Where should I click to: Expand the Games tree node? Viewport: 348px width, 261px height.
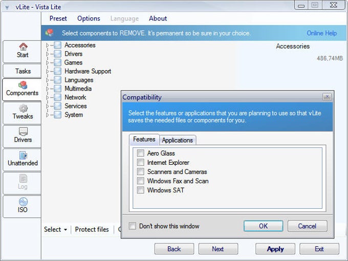(47, 62)
